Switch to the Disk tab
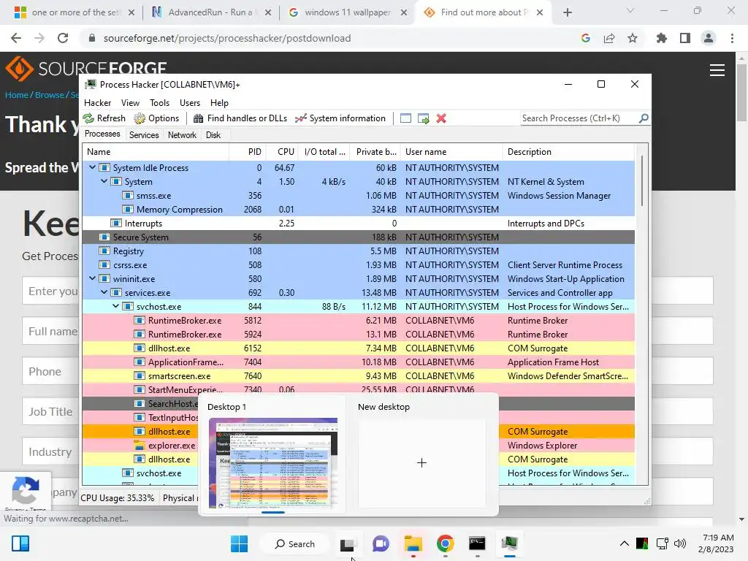The width and height of the screenshot is (748, 561). point(213,135)
